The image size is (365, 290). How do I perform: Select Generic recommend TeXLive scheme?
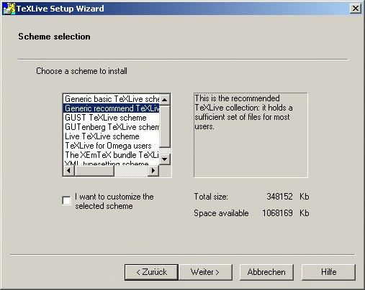pos(112,108)
